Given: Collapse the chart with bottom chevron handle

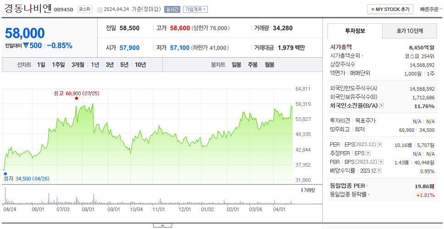Looking at the screenshot, I should 162,225.
